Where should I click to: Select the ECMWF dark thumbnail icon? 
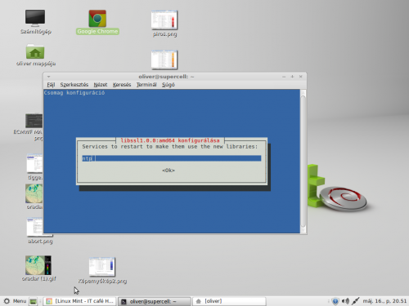[x=34, y=121]
